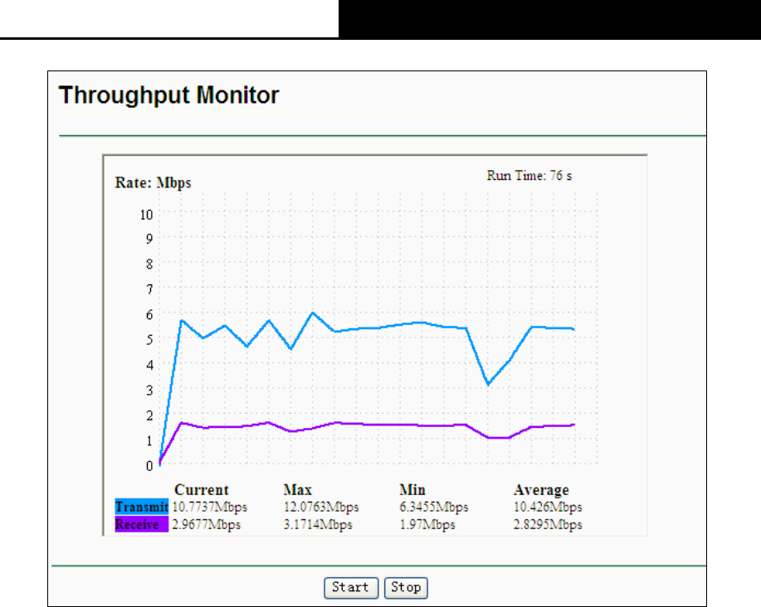This screenshot has width=761, height=607.
Task: Click Receive average value 2.8295Mbps
Action: [548, 525]
